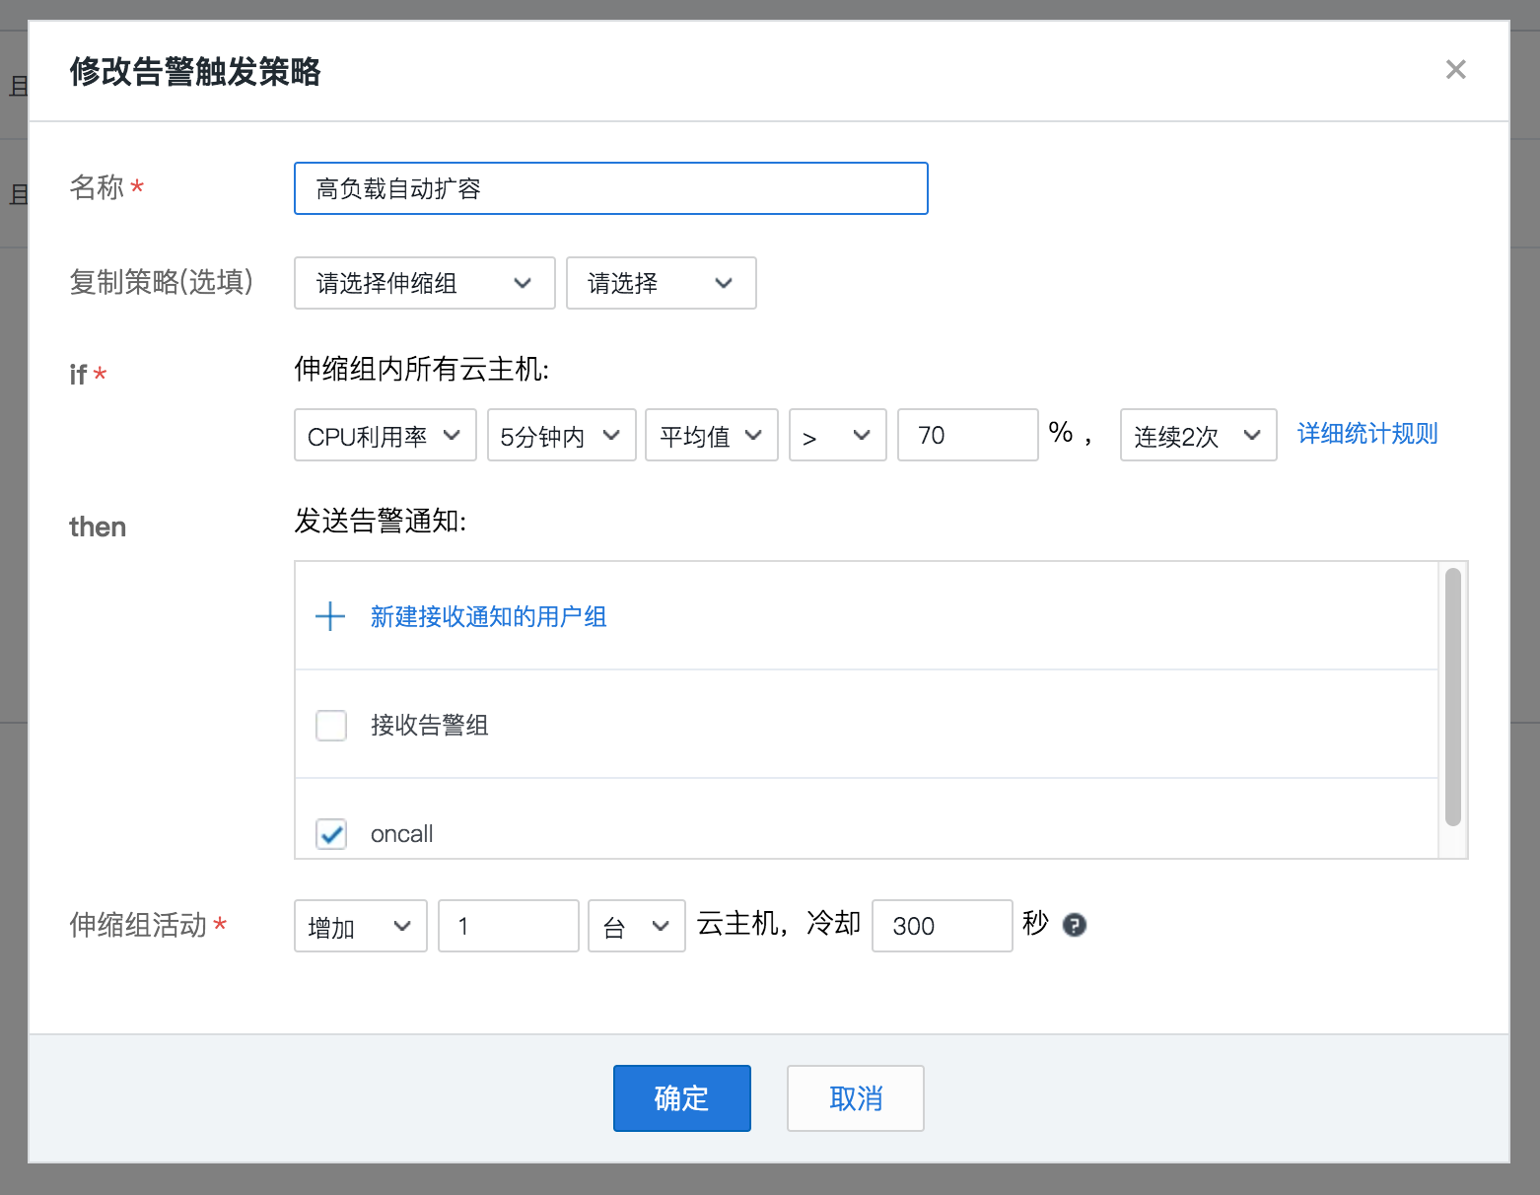Expand the 增加 scaling action dropdown
This screenshot has height=1195, width=1540.
360,926
